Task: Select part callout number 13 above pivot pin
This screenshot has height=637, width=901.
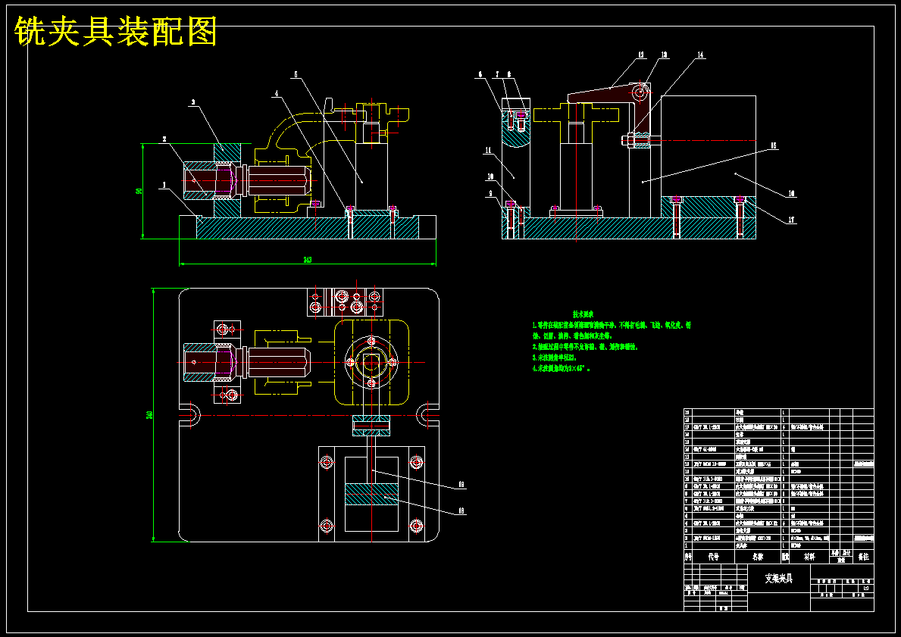Action: pyautogui.click(x=665, y=55)
